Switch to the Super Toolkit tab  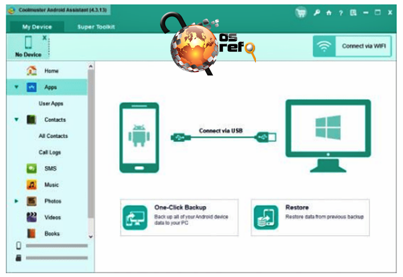(96, 27)
